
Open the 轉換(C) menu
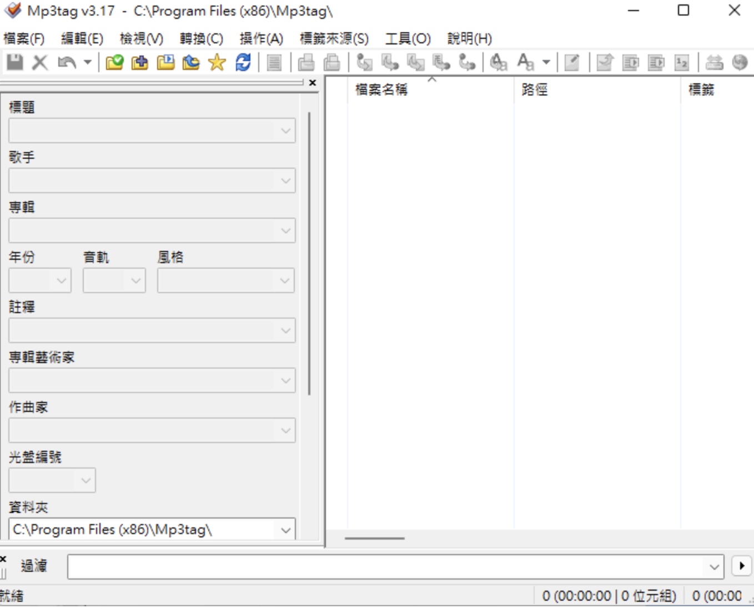(x=202, y=38)
